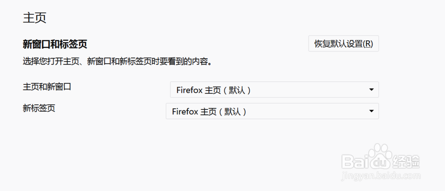Click "（默认）" in the 新标签页 dropdown
Screen dimensions: 445x191
[x=233, y=111]
